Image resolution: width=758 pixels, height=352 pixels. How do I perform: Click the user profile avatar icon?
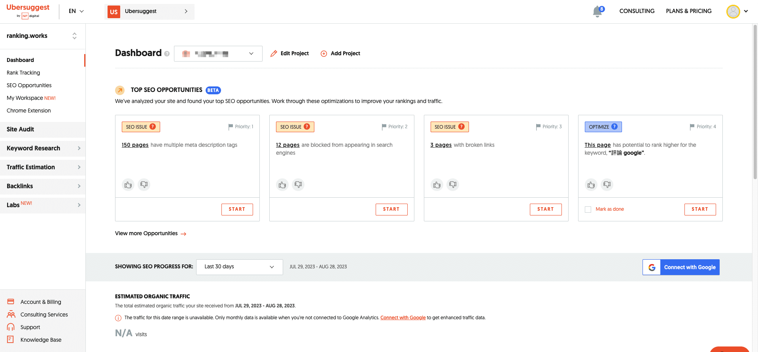733,11
